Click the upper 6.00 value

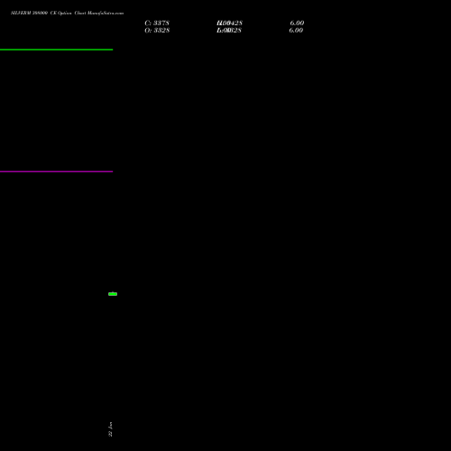point(297,23)
